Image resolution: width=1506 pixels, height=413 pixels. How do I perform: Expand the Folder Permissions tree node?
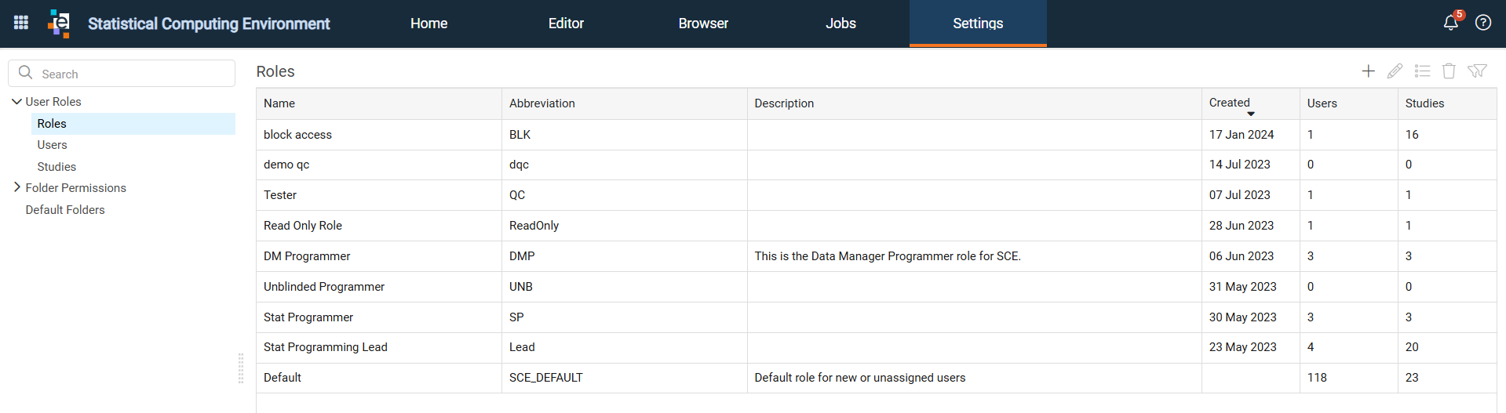pos(16,187)
